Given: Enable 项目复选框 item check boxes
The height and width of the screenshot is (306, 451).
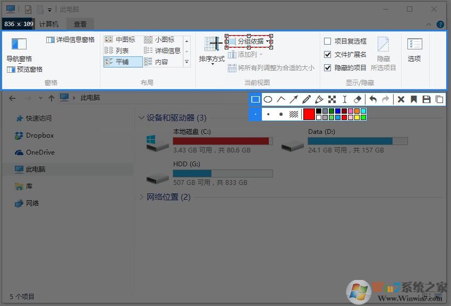Looking at the screenshot, I should pyautogui.click(x=328, y=40).
